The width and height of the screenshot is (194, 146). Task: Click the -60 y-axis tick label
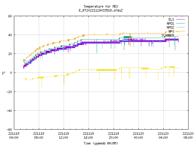[9, 130]
